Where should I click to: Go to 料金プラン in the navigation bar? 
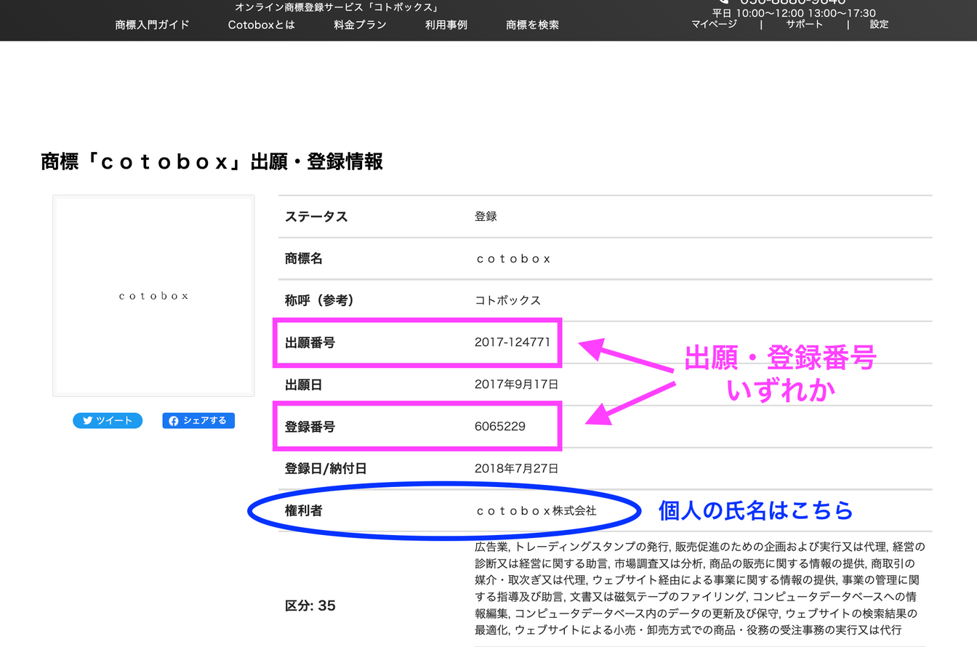(x=360, y=25)
